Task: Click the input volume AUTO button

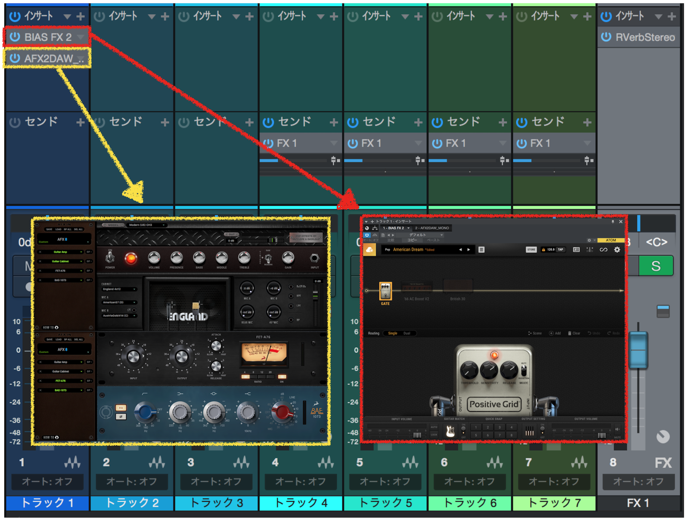Action: (x=434, y=427)
